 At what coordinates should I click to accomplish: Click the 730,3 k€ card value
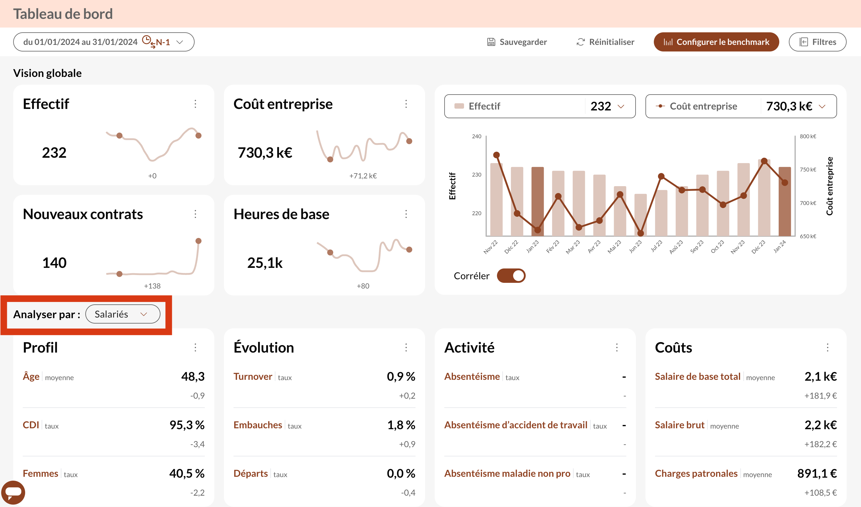(265, 153)
